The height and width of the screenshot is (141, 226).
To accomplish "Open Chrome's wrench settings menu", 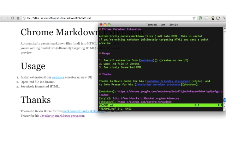I will pyautogui.click(x=224, y=18).
